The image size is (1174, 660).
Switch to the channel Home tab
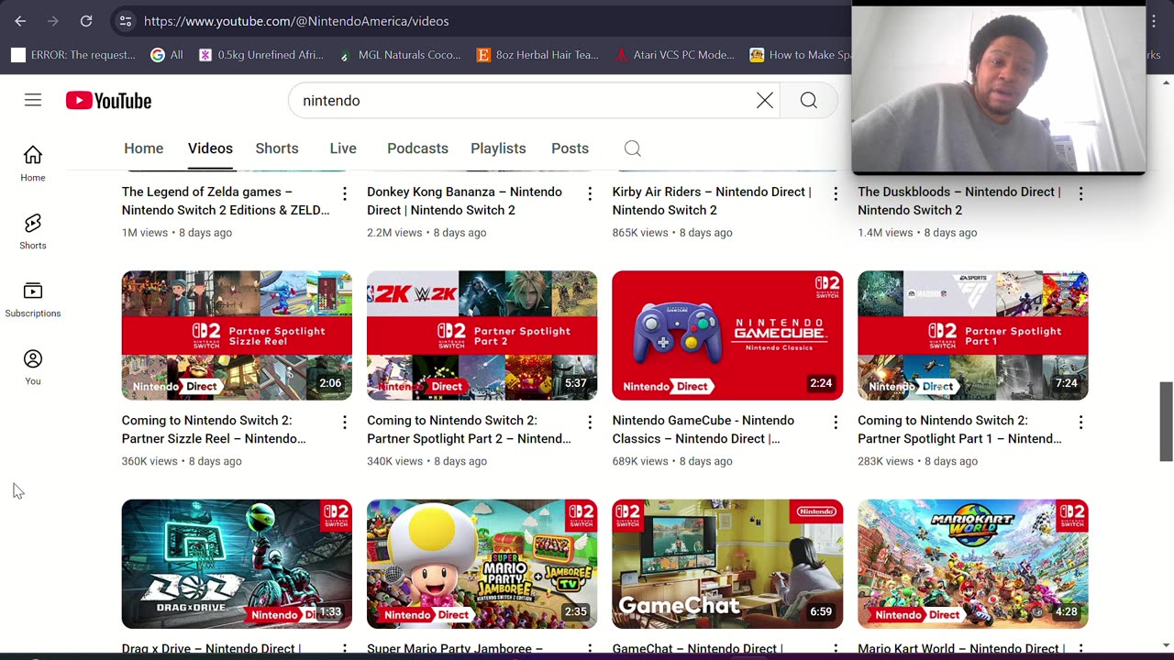pyautogui.click(x=144, y=148)
